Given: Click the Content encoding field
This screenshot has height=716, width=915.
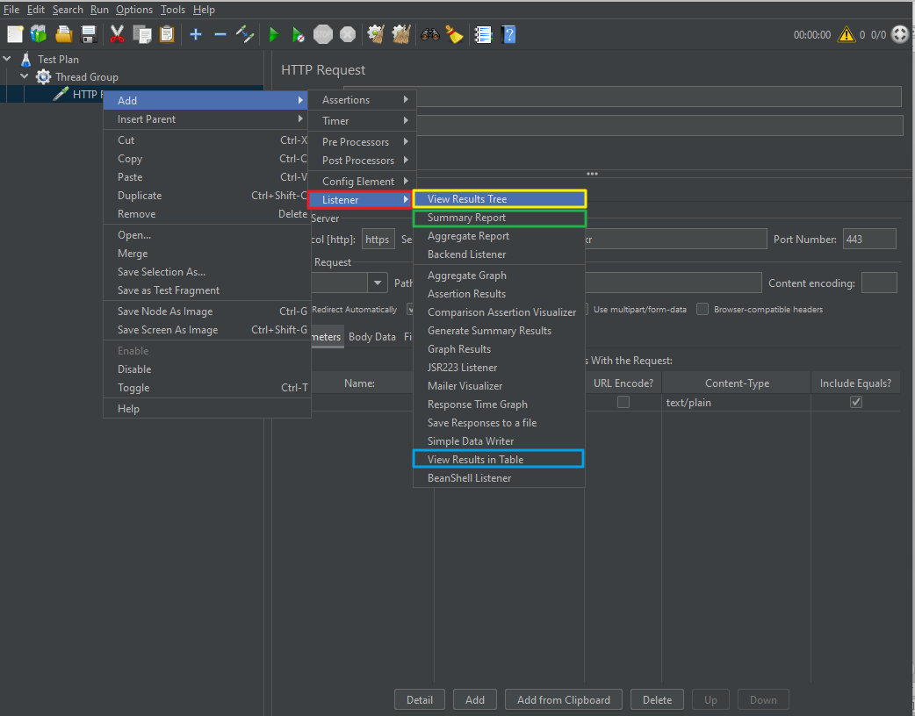Looking at the screenshot, I should [x=879, y=283].
